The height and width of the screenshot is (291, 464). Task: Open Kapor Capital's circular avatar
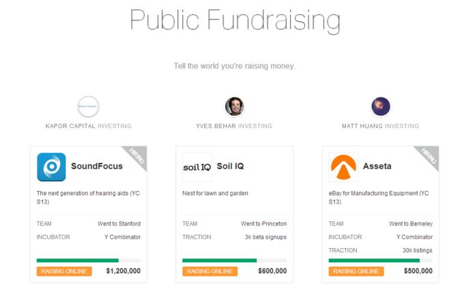click(88, 106)
